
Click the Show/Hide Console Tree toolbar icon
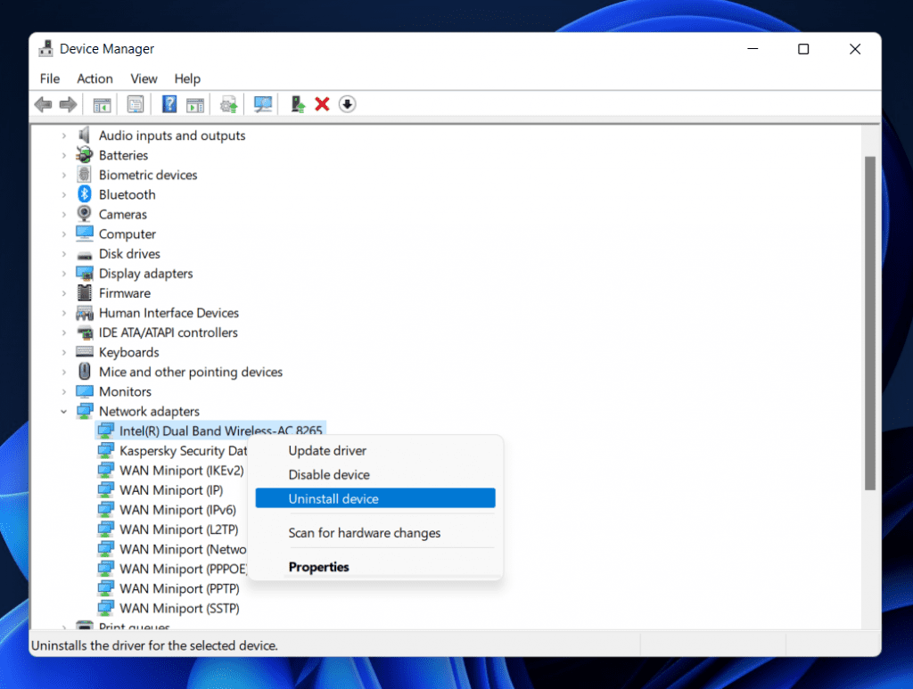(x=102, y=104)
